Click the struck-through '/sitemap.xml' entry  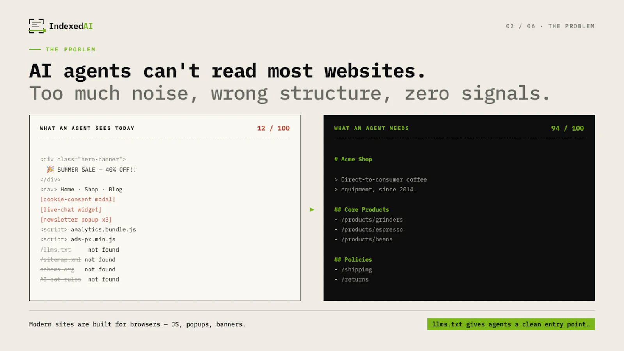(x=60, y=260)
